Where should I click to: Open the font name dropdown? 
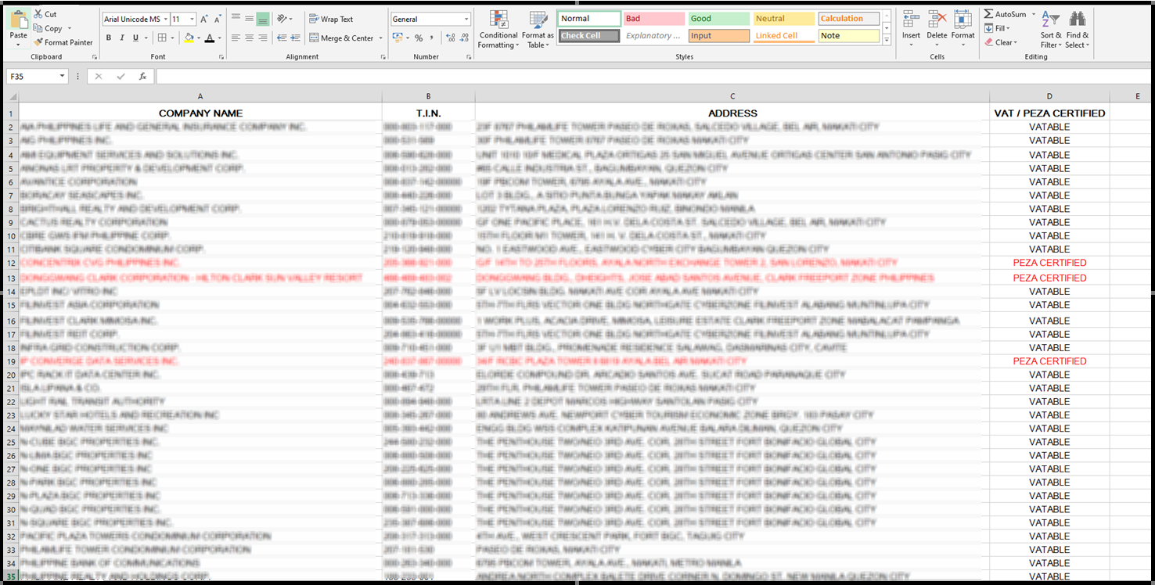tap(164, 19)
